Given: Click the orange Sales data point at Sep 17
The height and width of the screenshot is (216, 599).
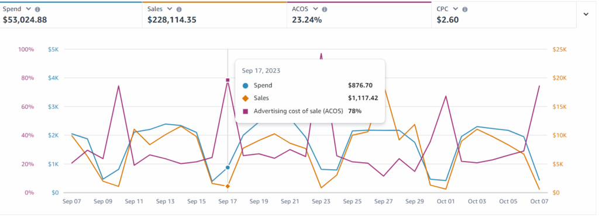Looking at the screenshot, I should 228,186.
